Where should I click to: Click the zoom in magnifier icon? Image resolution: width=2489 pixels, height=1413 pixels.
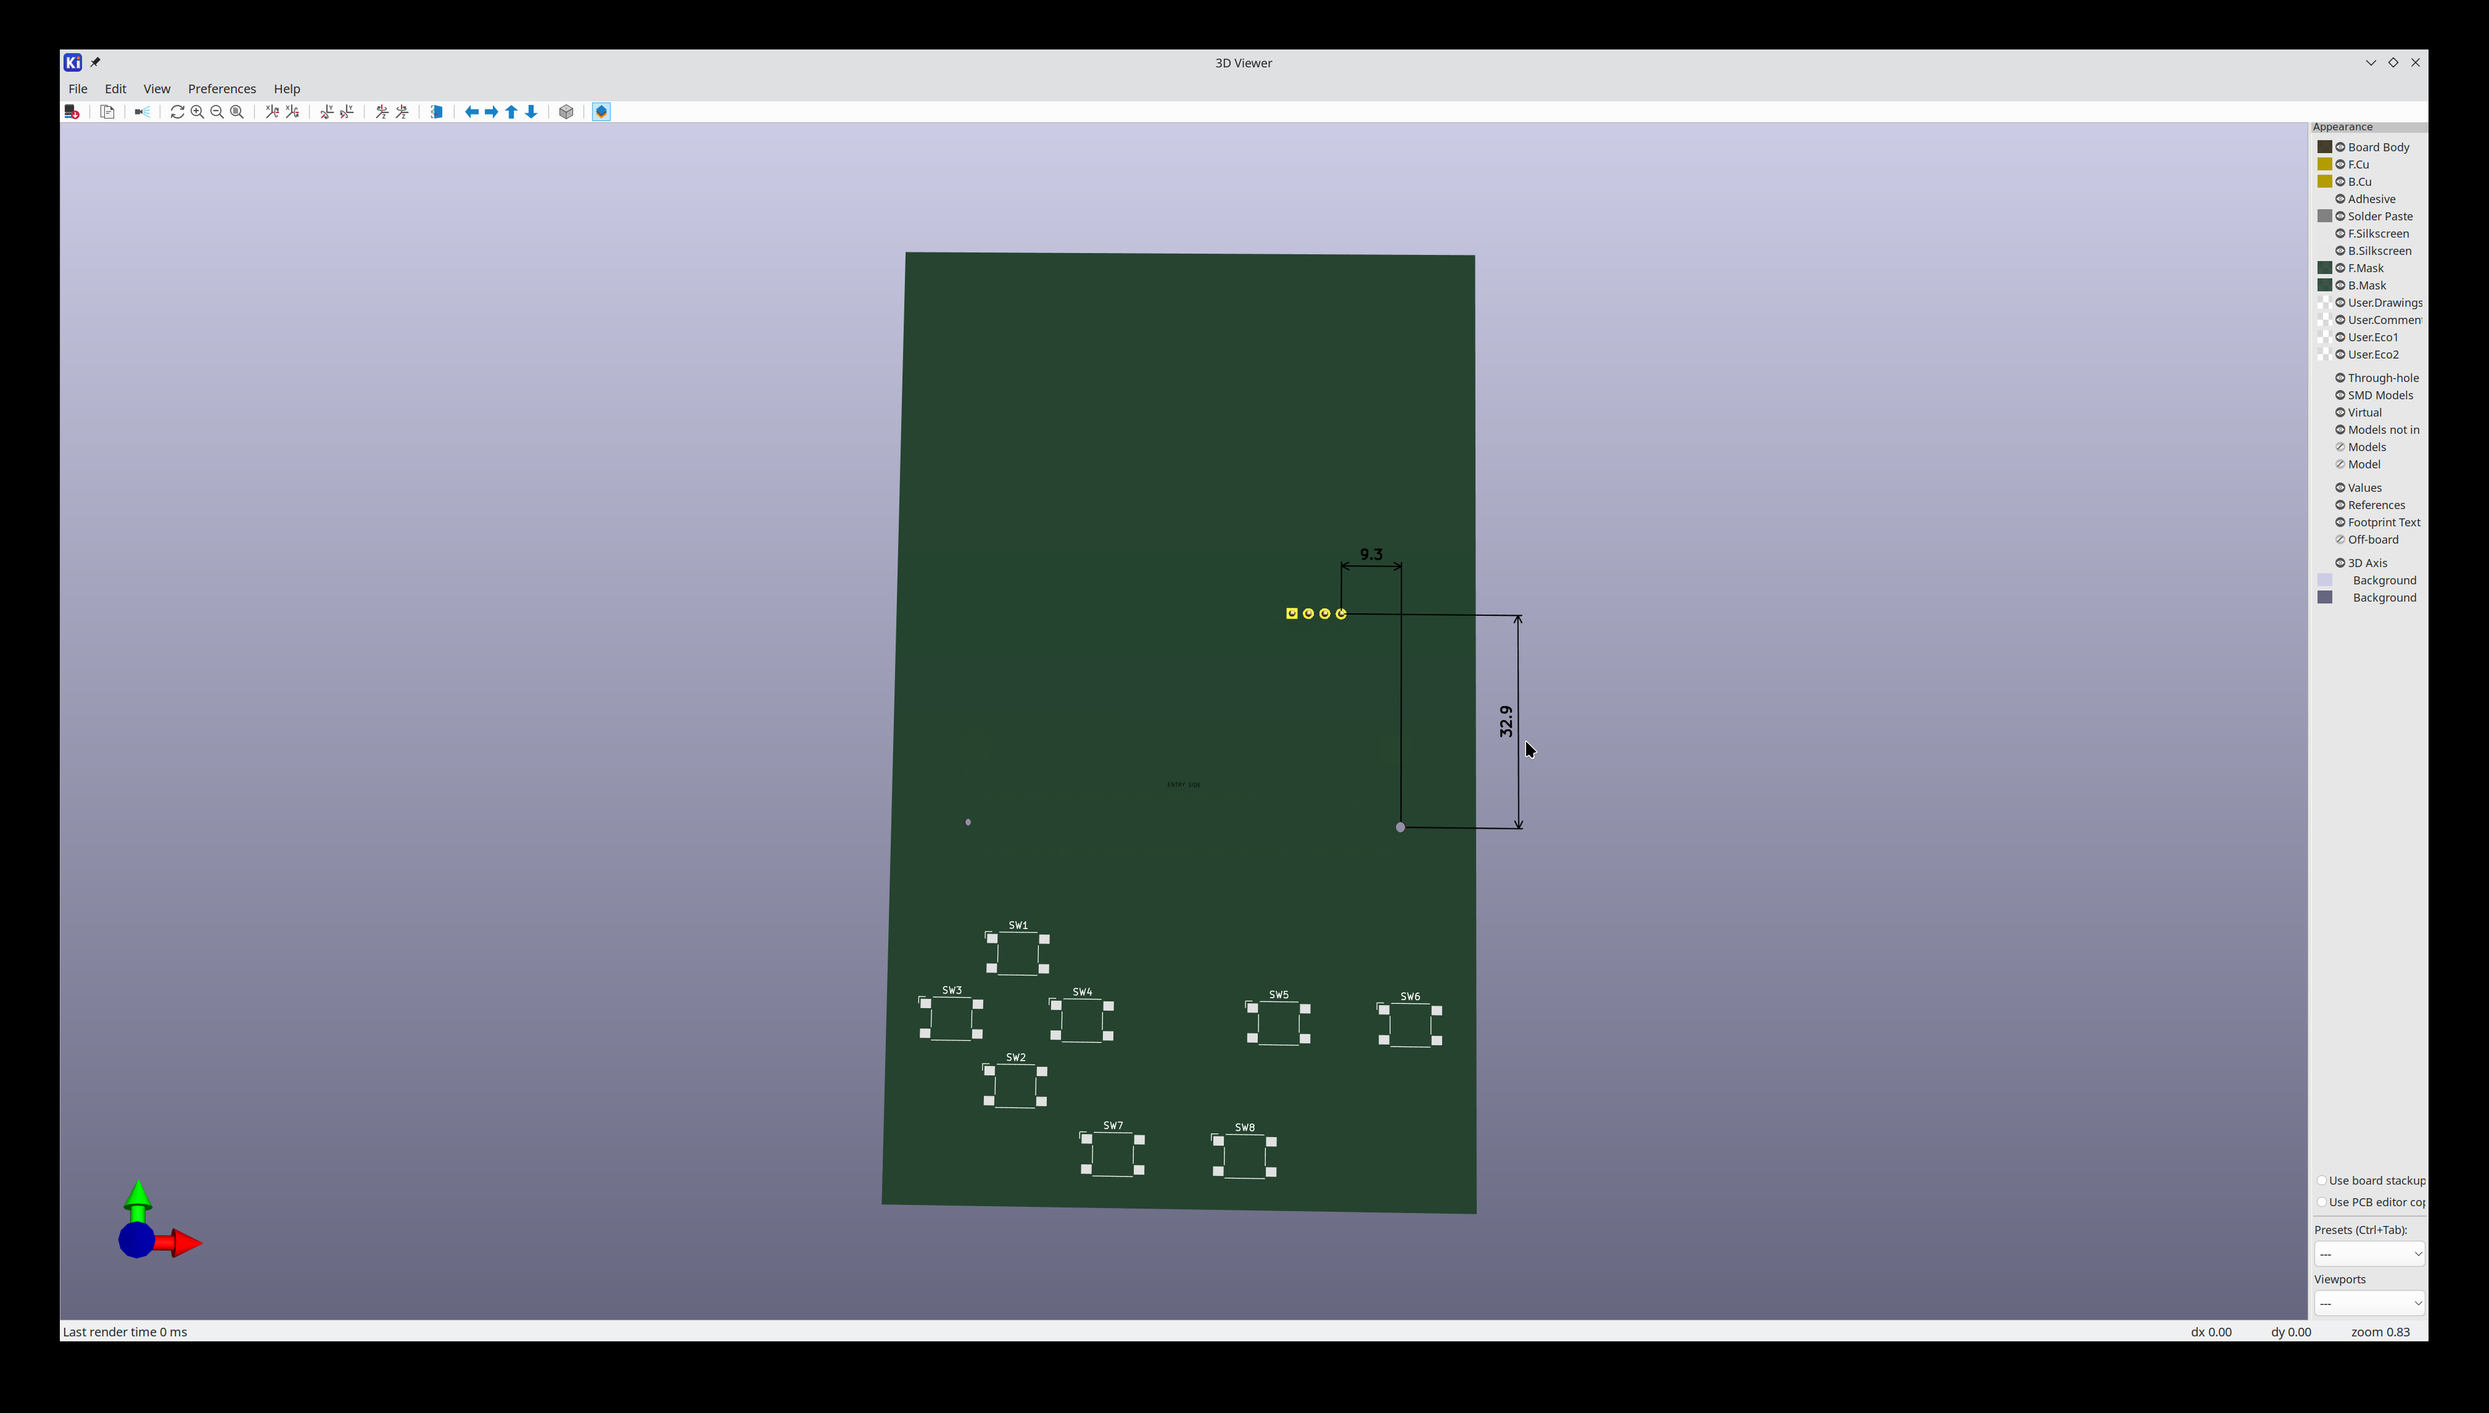(x=197, y=111)
